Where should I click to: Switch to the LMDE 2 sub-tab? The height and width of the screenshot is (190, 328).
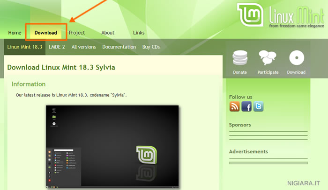coord(57,47)
